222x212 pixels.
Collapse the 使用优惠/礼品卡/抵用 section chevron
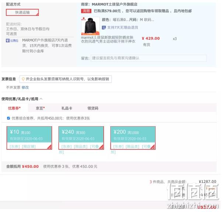coord(41,99)
